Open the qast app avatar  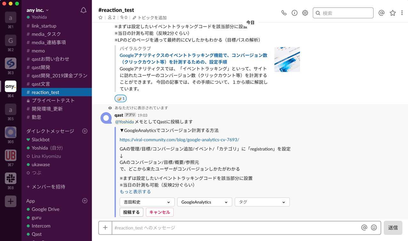point(106,118)
